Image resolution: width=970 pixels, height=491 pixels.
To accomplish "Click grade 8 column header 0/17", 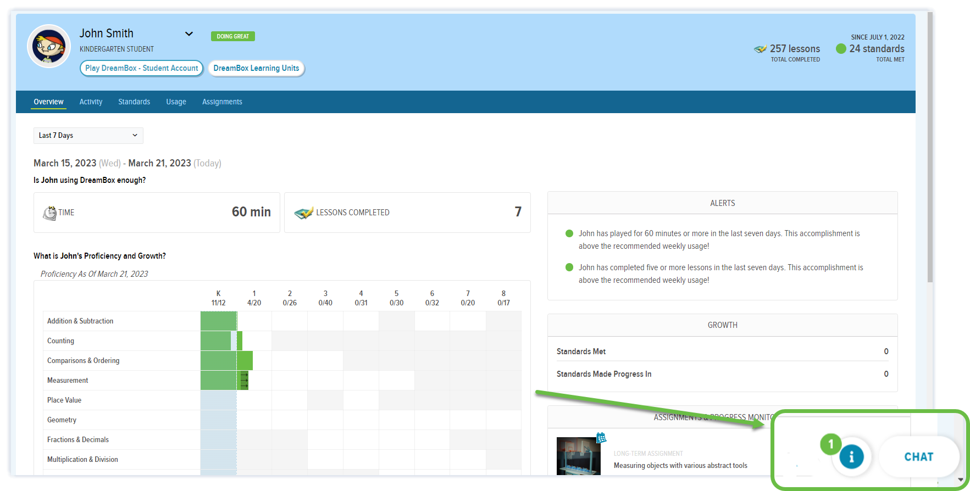I will pos(503,298).
